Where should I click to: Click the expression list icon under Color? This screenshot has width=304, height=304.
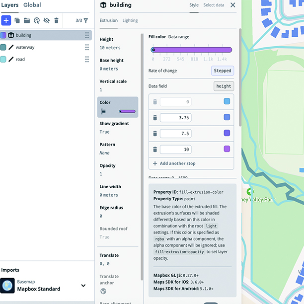click(x=103, y=111)
